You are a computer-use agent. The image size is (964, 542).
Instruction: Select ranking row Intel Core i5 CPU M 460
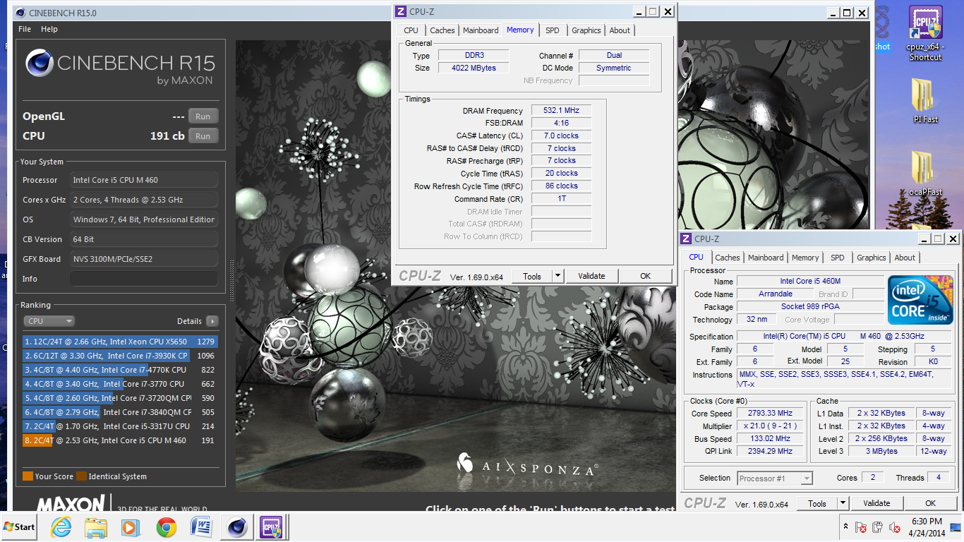(120, 440)
